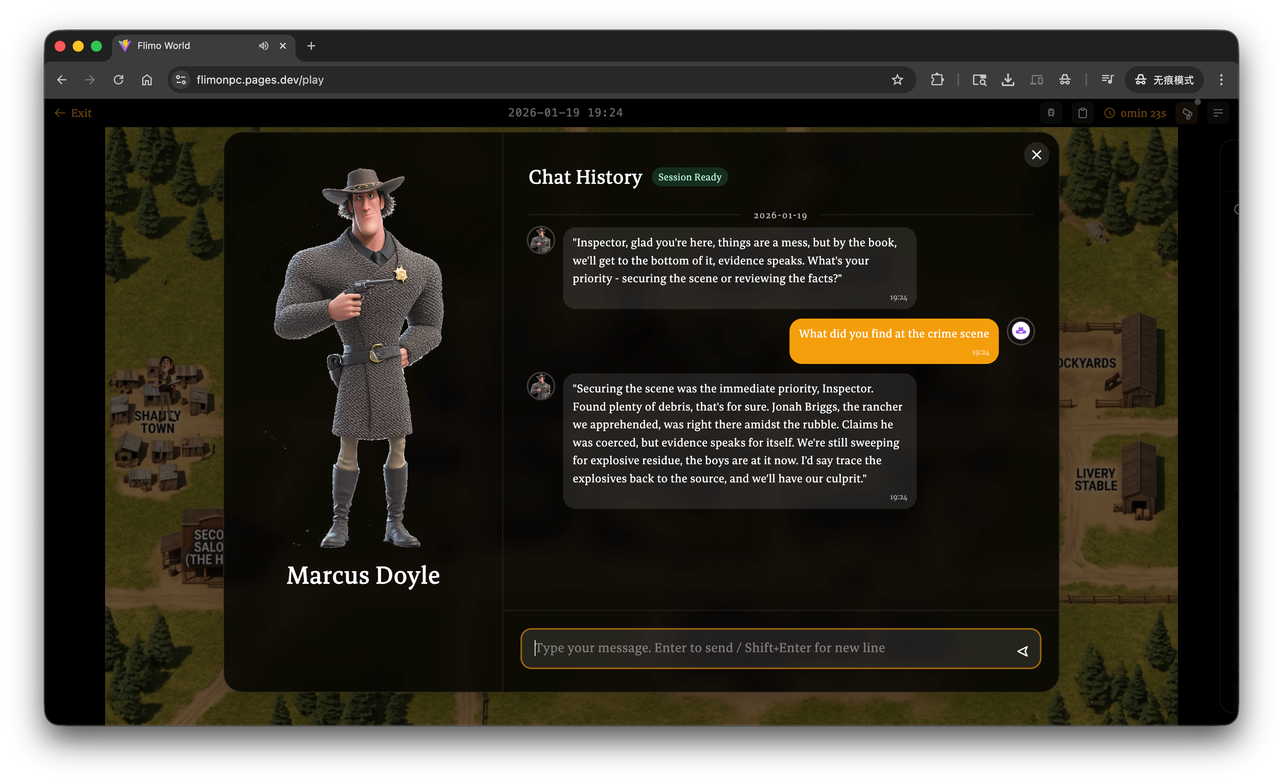Mute the Flimo World tab audio
Screen dimensions: 1283x784
pos(263,46)
